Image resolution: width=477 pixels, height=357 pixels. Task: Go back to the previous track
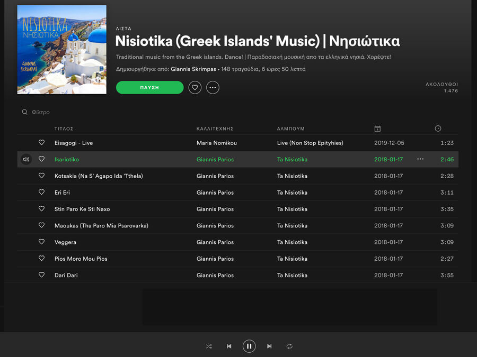(229, 346)
